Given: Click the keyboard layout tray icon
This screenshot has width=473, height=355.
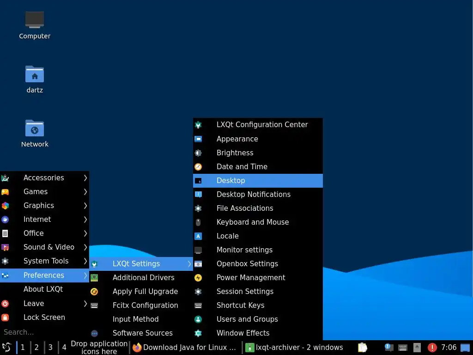Looking at the screenshot, I should 403,348.
